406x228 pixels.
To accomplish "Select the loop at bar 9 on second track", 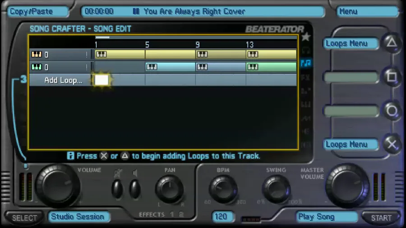I will 221,67.
